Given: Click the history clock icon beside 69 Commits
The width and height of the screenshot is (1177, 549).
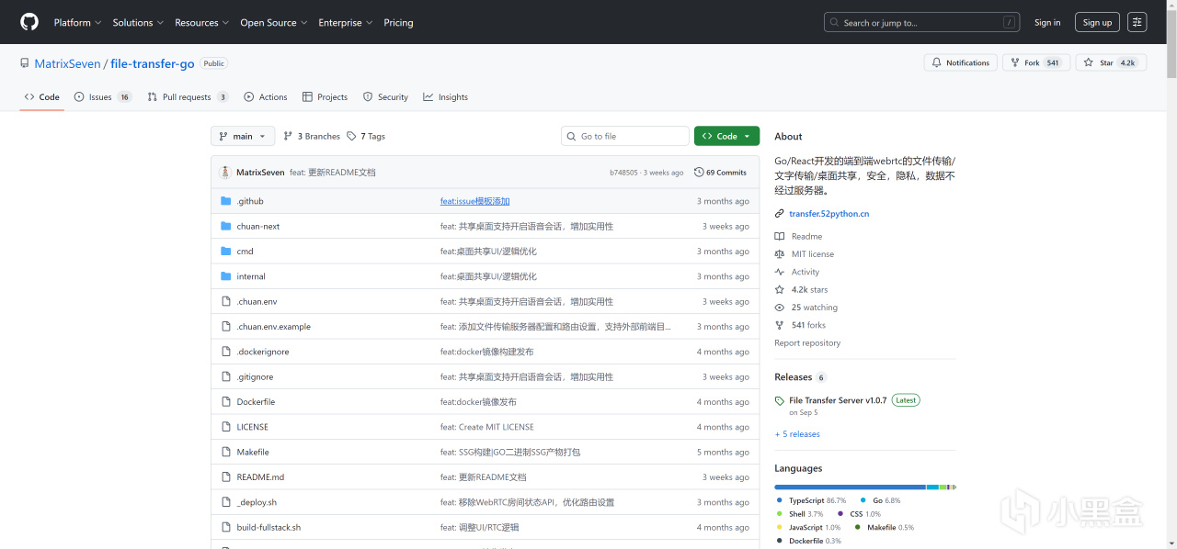Looking at the screenshot, I should (699, 173).
